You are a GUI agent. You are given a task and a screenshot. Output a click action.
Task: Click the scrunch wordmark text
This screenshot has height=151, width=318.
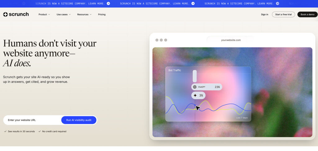point(19,14)
